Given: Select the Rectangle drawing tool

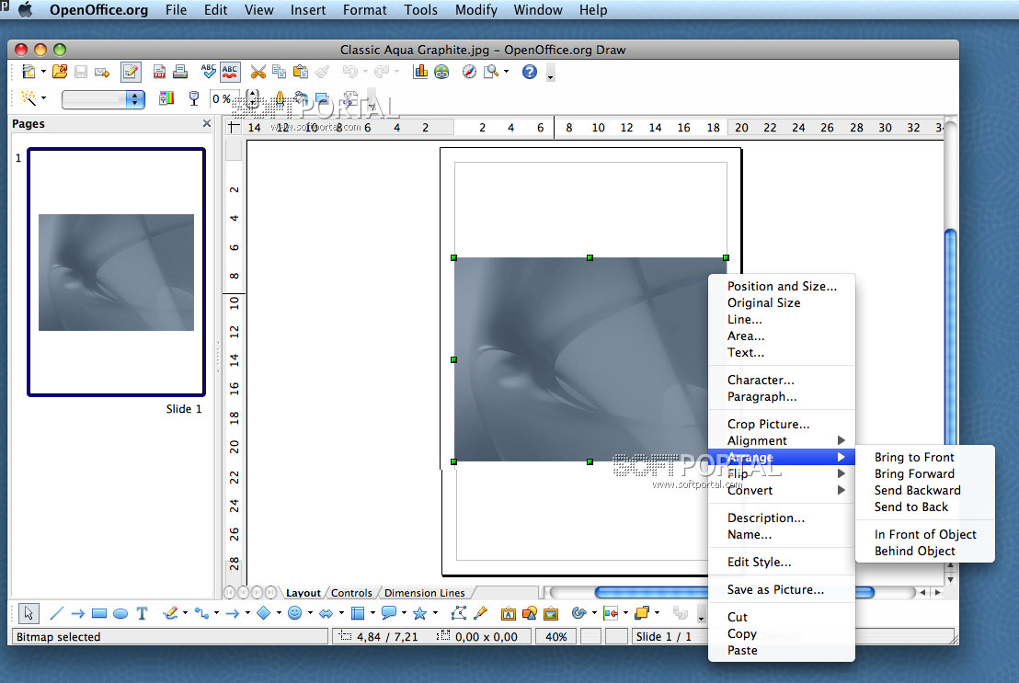Looking at the screenshot, I should tap(99, 613).
